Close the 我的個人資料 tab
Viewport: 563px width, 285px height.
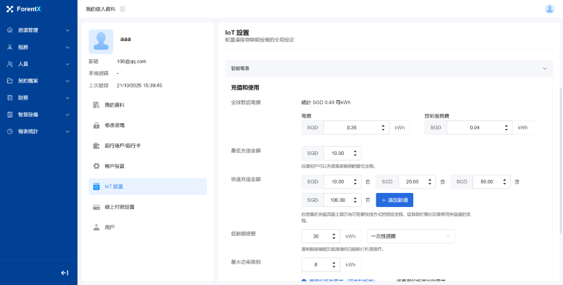point(123,9)
